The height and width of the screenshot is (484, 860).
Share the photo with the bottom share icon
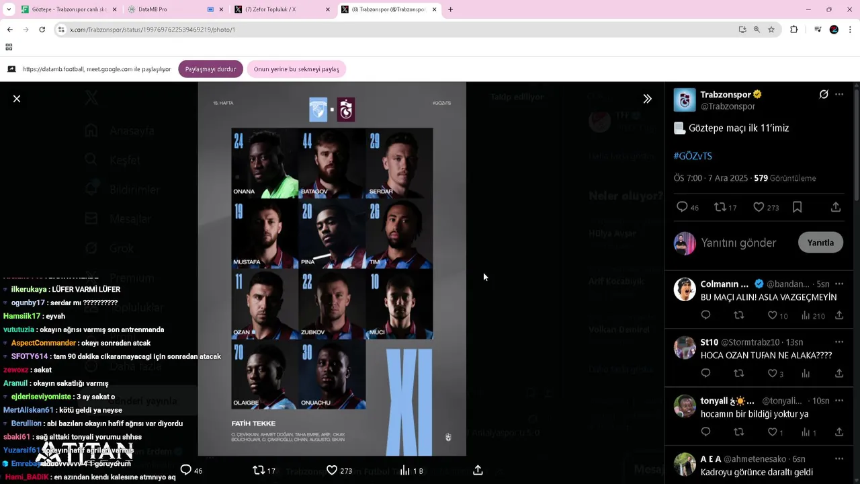[x=478, y=470]
